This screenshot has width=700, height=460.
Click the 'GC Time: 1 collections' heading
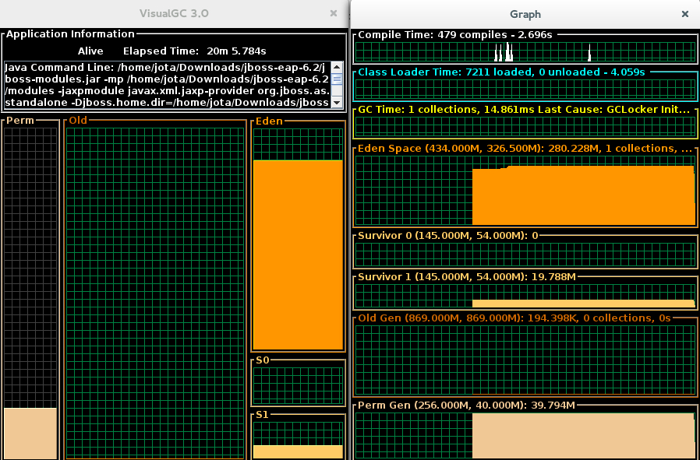tap(525, 110)
